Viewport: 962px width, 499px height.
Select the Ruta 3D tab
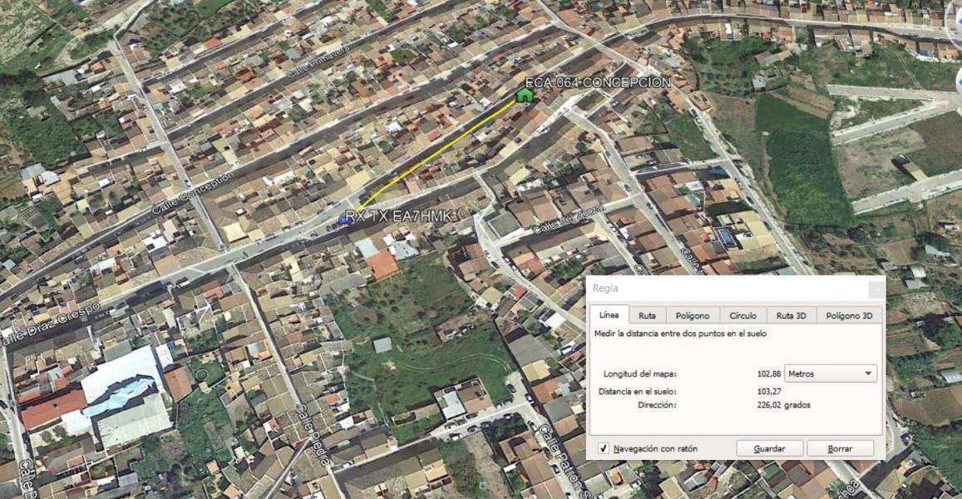point(791,315)
